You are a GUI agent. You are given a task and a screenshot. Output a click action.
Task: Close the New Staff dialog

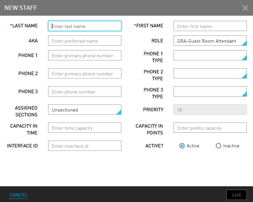coord(245,8)
